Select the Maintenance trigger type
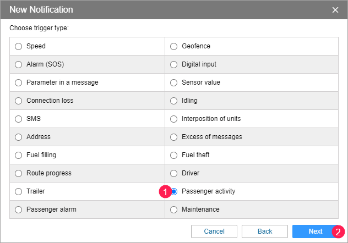 tap(174, 209)
